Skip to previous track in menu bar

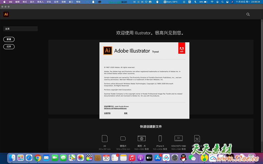pos(134,2)
